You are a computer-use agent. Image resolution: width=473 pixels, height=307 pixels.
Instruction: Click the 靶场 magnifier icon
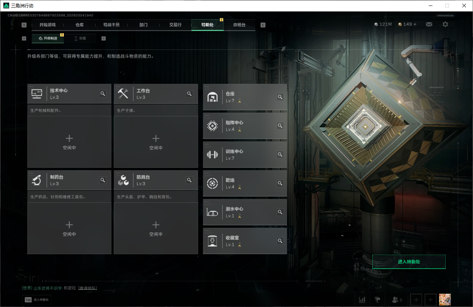click(x=280, y=183)
